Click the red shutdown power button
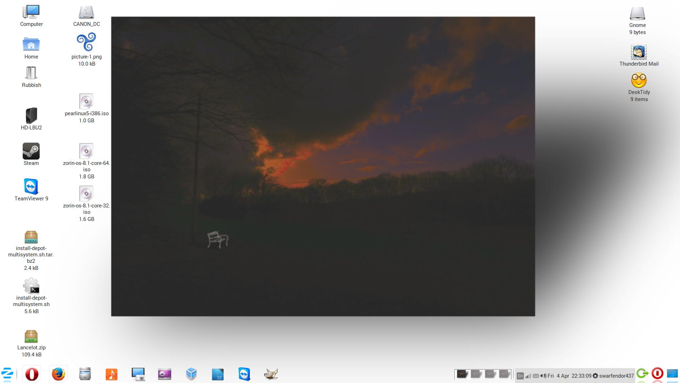Viewport: 680px width, 383px height. click(x=657, y=373)
